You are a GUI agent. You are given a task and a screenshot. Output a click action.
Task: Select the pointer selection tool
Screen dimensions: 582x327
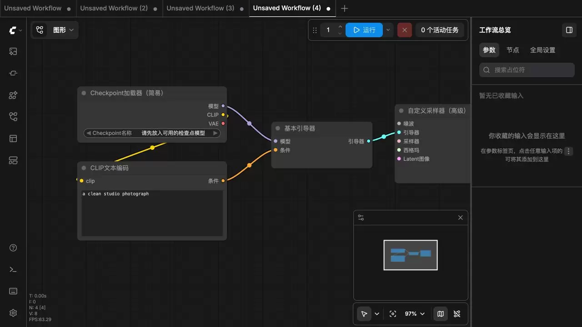click(364, 314)
